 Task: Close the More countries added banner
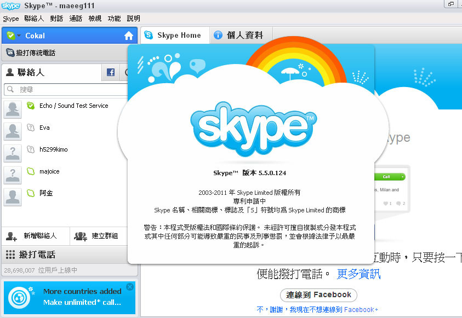pos(130,287)
